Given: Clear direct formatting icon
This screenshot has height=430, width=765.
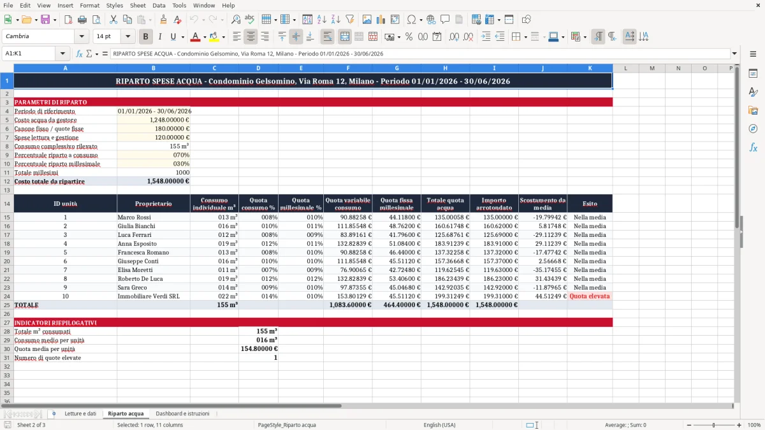Looking at the screenshot, I should (177, 20).
